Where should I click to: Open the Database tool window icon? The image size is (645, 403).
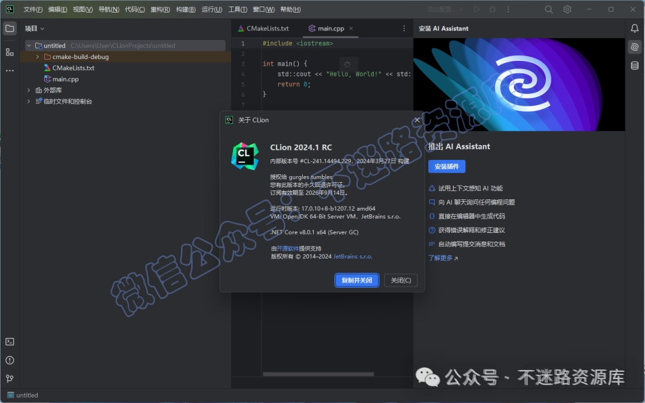[x=635, y=66]
